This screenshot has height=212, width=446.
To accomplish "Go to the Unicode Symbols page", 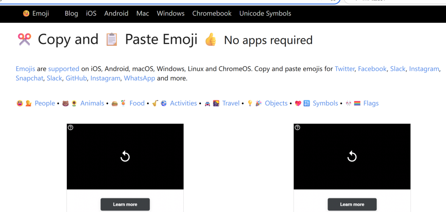I will coord(265,14).
